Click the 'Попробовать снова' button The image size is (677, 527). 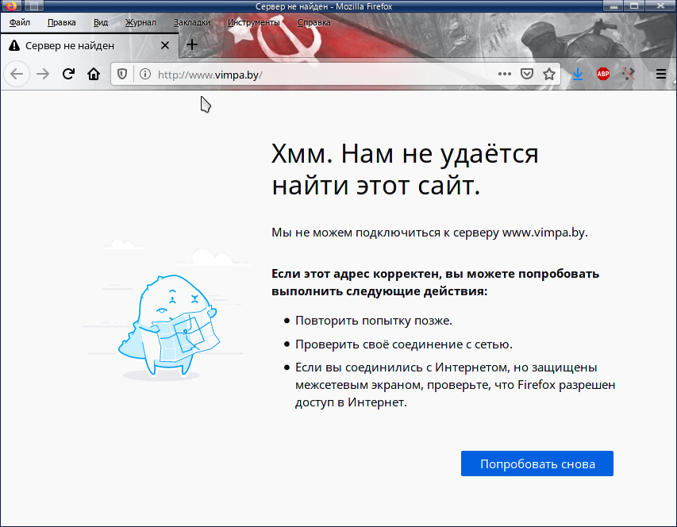coord(537,464)
